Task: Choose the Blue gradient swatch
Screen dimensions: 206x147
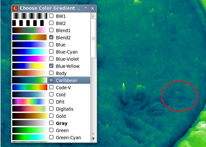Action: point(30,44)
